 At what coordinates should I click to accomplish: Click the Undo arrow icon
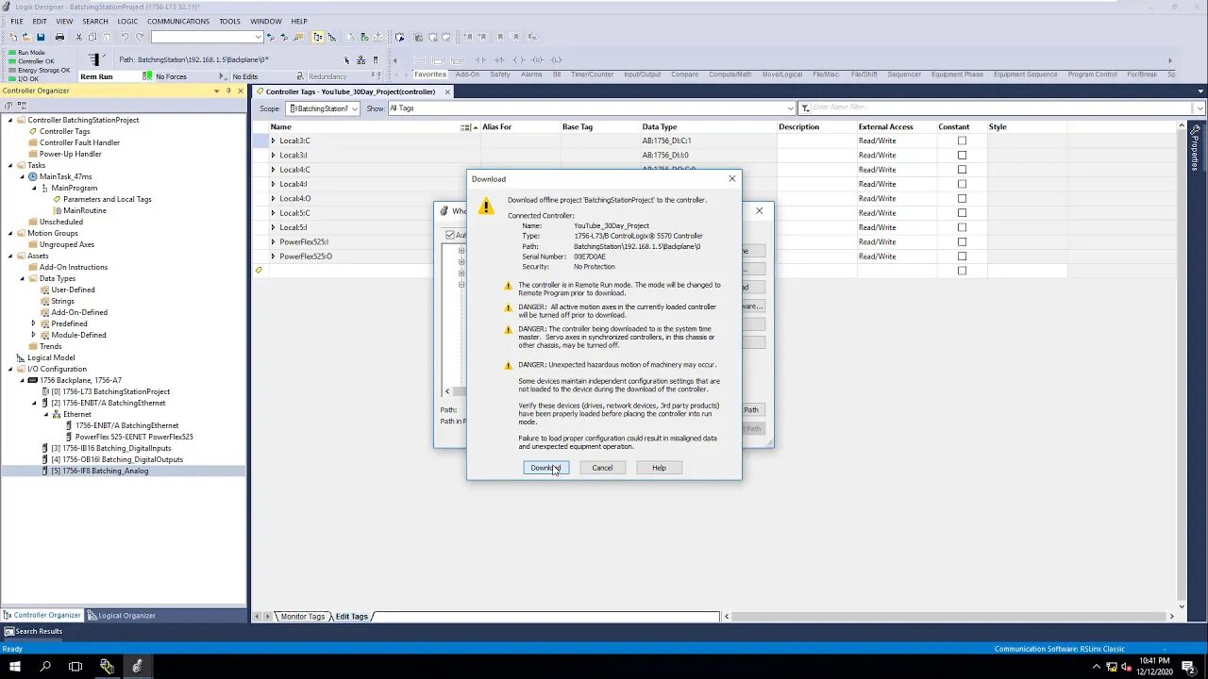(x=125, y=37)
